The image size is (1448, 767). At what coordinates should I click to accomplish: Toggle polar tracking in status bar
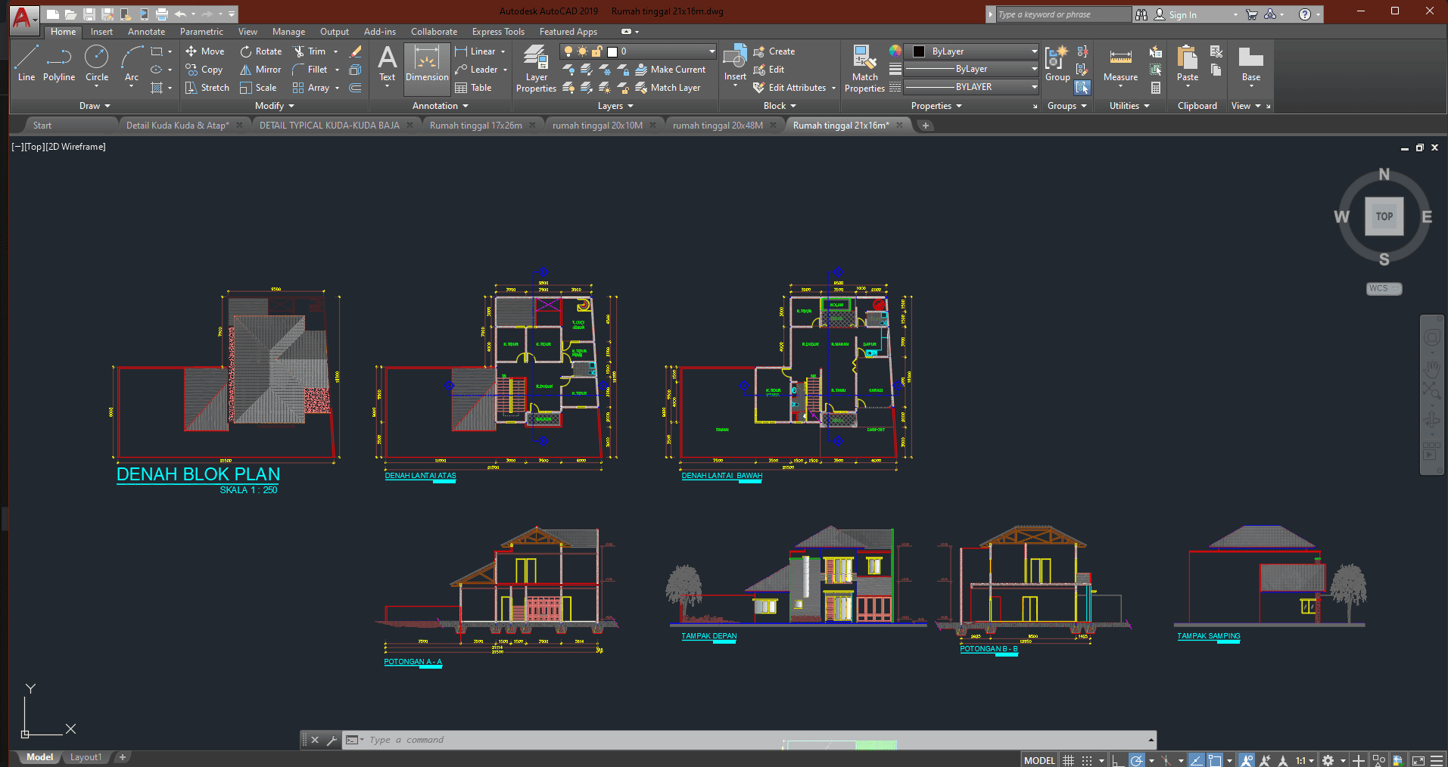click(1136, 760)
